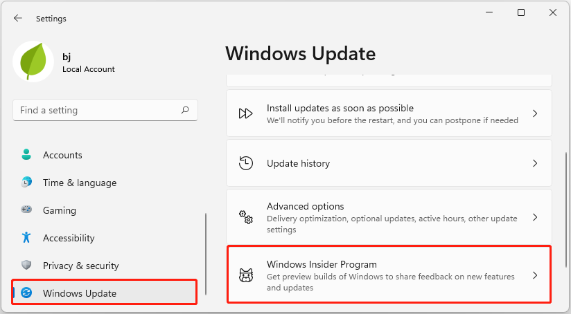This screenshot has width=571, height=314.
Task: Click the green leaf profile picture
Action: [33, 62]
